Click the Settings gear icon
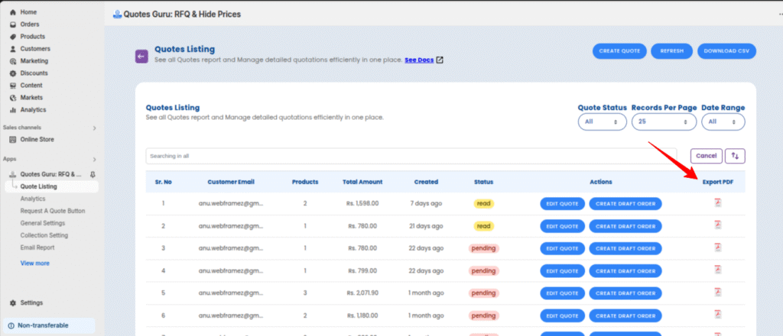The width and height of the screenshot is (783, 336). (x=13, y=302)
